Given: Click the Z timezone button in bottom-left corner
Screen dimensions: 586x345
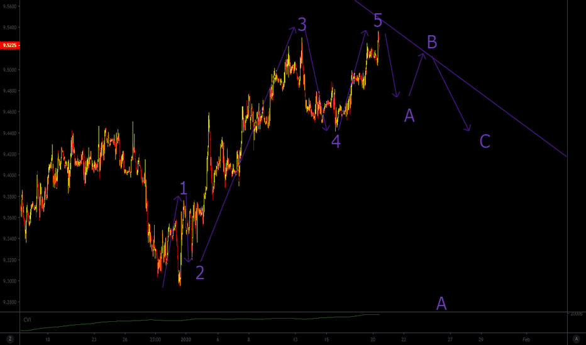Looking at the screenshot, I should point(9,339).
